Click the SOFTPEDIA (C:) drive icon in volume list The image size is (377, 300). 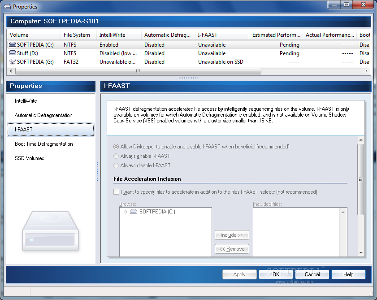coord(13,44)
